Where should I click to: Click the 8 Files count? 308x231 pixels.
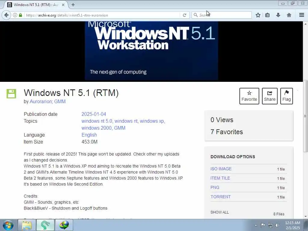click(x=279, y=214)
